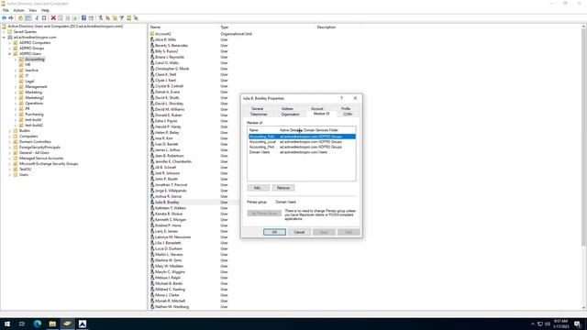Select the Accounting_Local group row
The height and width of the screenshot is (330, 587).
point(302,142)
